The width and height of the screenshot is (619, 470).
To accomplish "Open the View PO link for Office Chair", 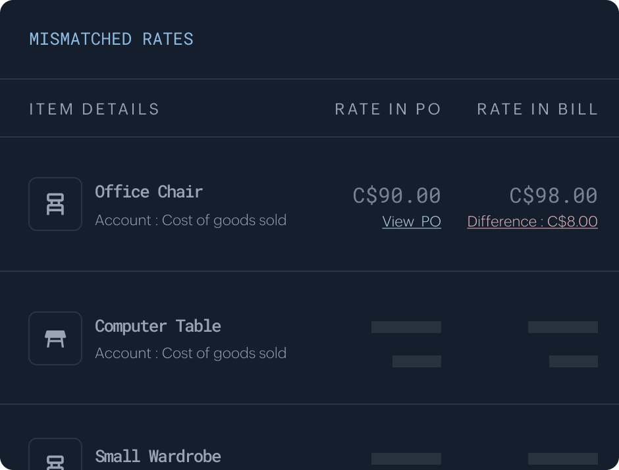I will (412, 221).
